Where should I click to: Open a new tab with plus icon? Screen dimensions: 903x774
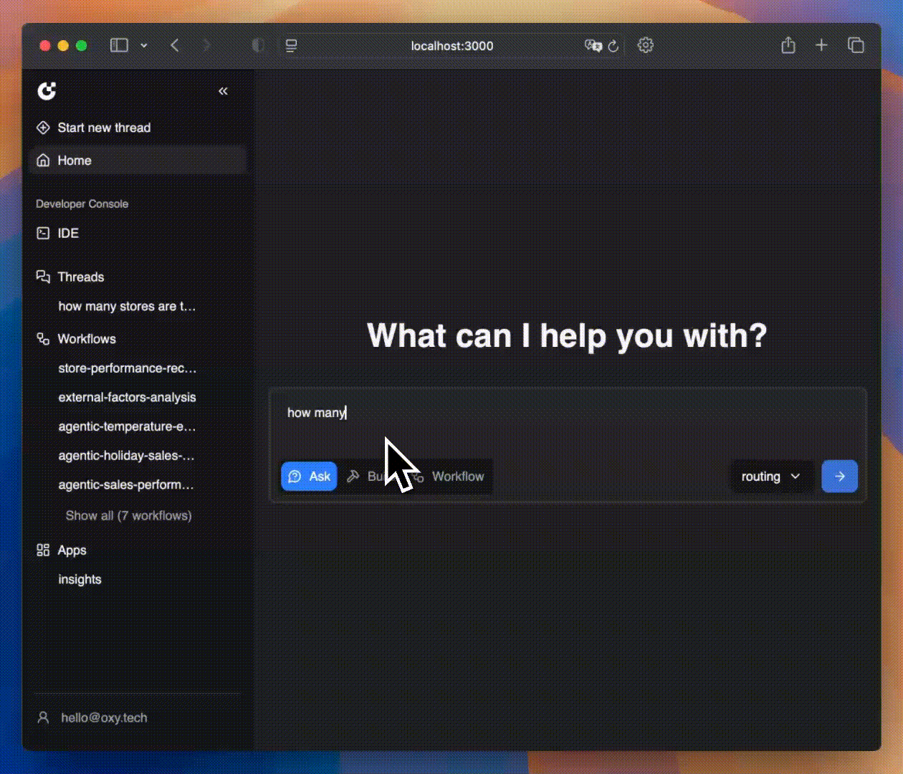pos(821,45)
